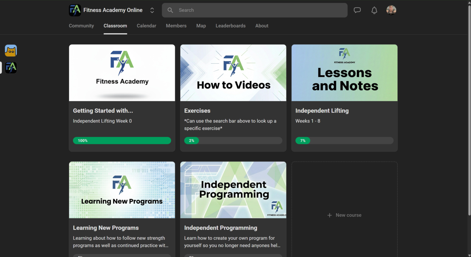View the Leaderboards tab
The image size is (471, 257).
[x=231, y=26]
